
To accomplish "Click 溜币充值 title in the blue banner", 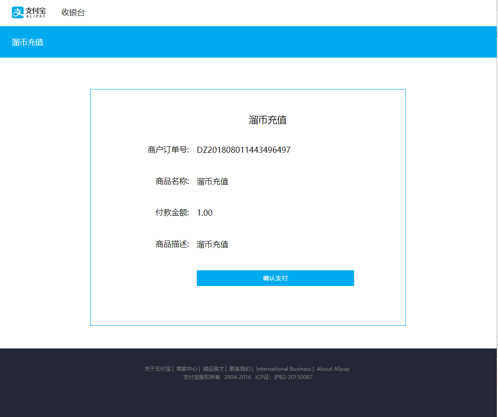I will (x=28, y=42).
